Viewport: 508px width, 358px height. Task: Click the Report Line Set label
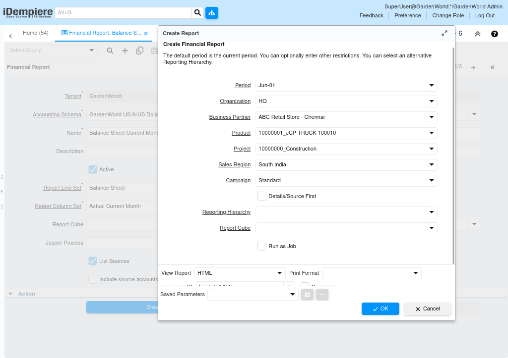point(62,188)
